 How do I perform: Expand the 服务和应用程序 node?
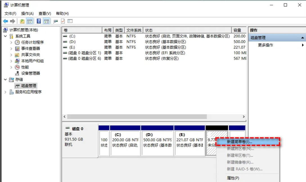point(5,92)
